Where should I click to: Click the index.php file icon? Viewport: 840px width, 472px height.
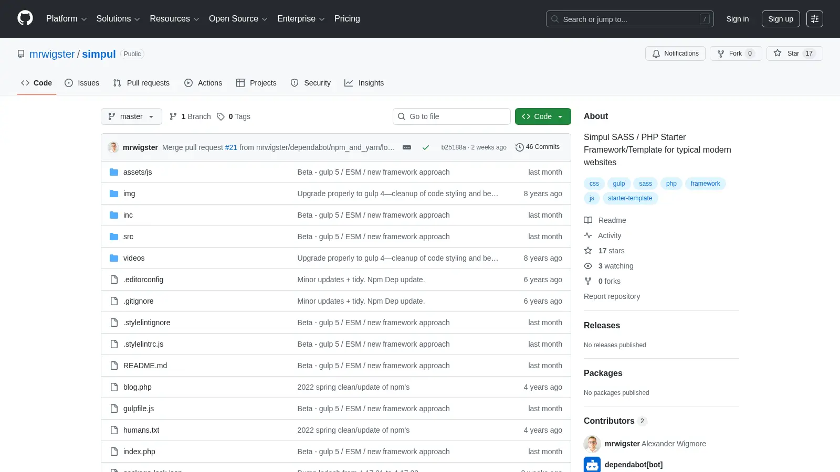pos(114,452)
